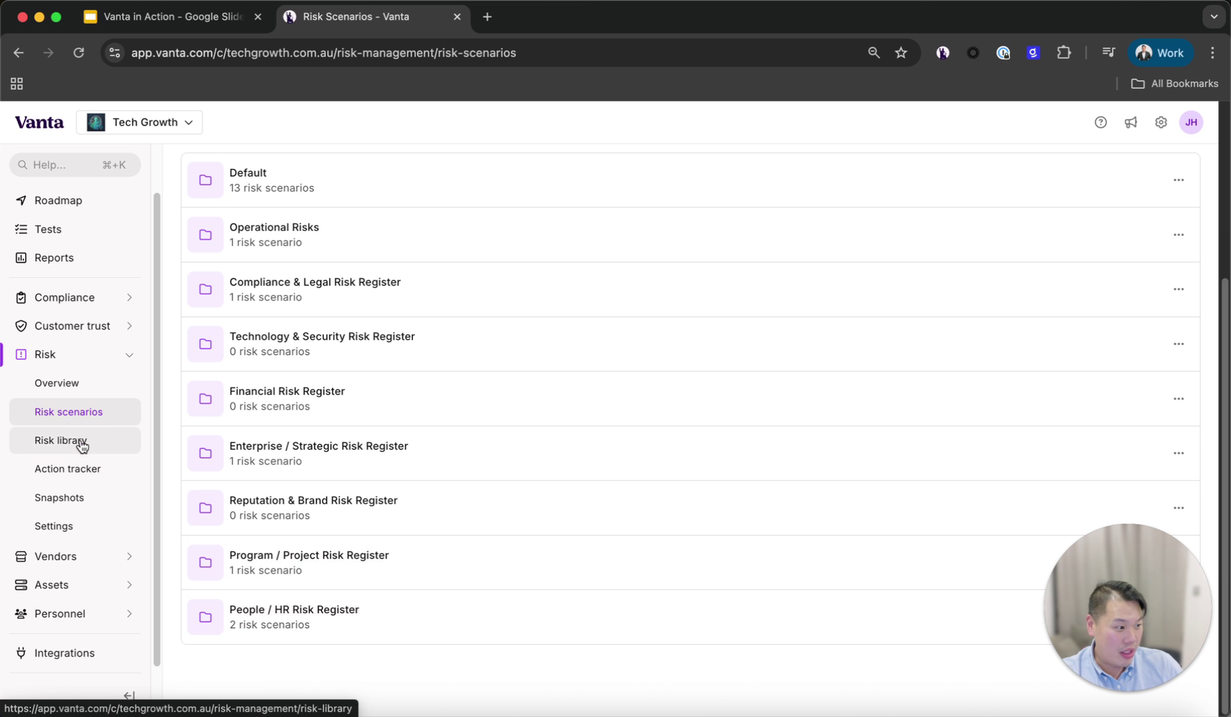
Task: Collapse the Risk section chevron
Action: coord(129,355)
